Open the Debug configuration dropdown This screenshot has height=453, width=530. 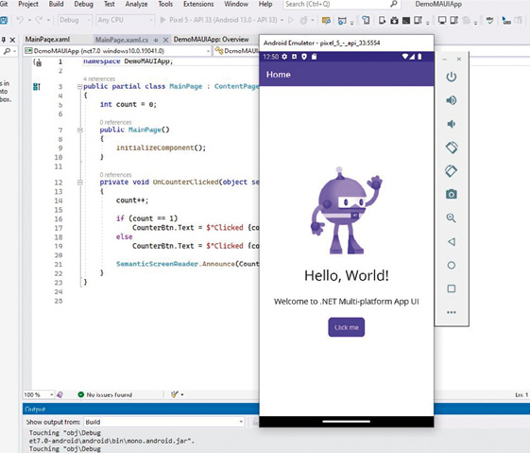75,20
